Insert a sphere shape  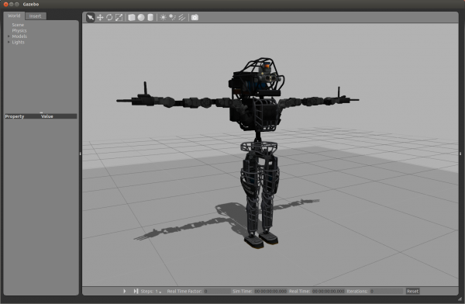(x=141, y=18)
